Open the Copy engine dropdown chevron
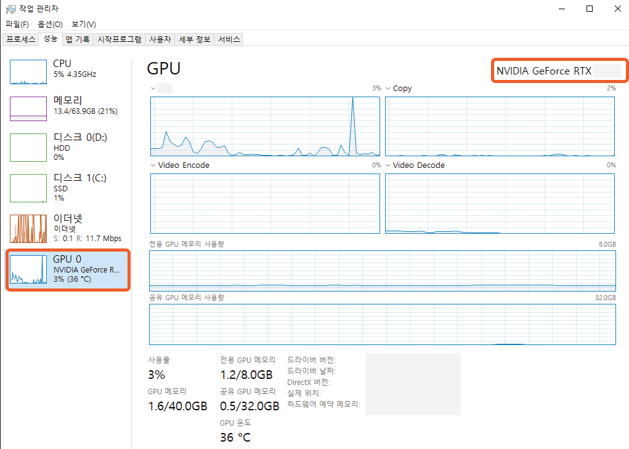This screenshot has height=449, width=629. tap(388, 89)
